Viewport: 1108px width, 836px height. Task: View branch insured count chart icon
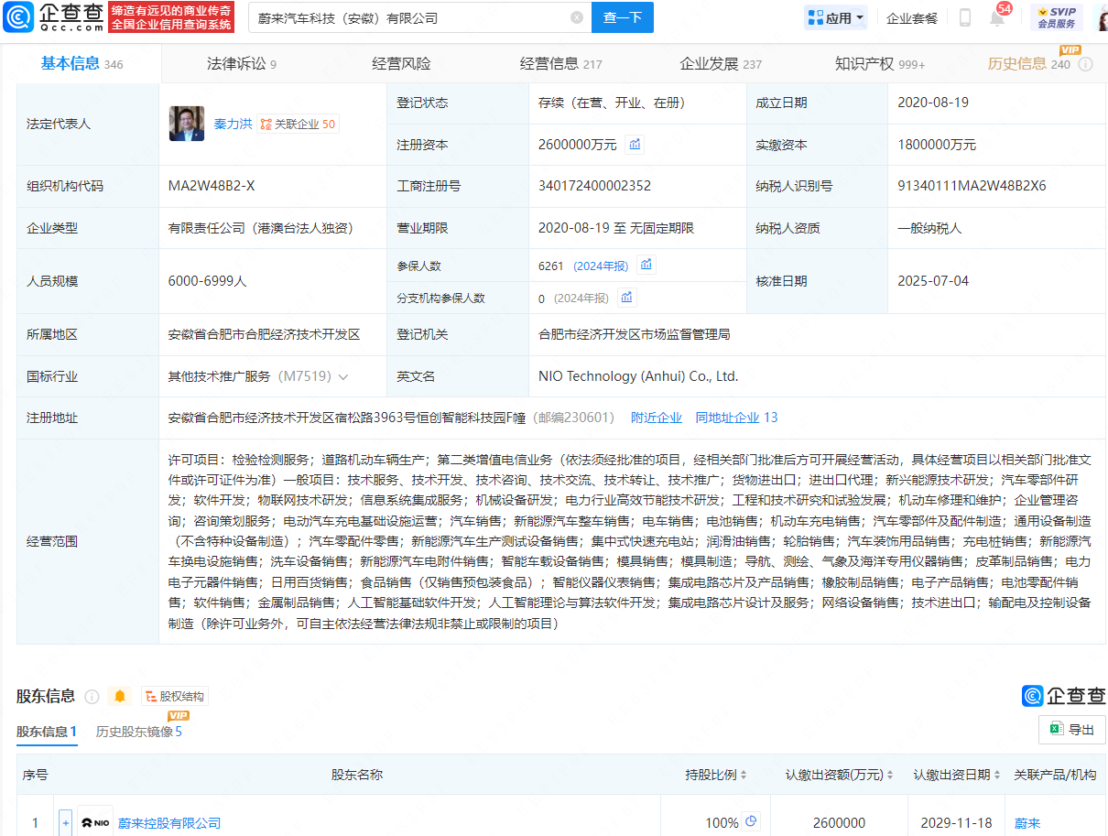click(626, 298)
